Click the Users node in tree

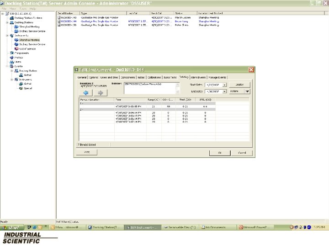coord(17,62)
